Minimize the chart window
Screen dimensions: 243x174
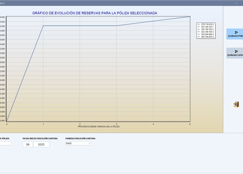tap(236, 3)
